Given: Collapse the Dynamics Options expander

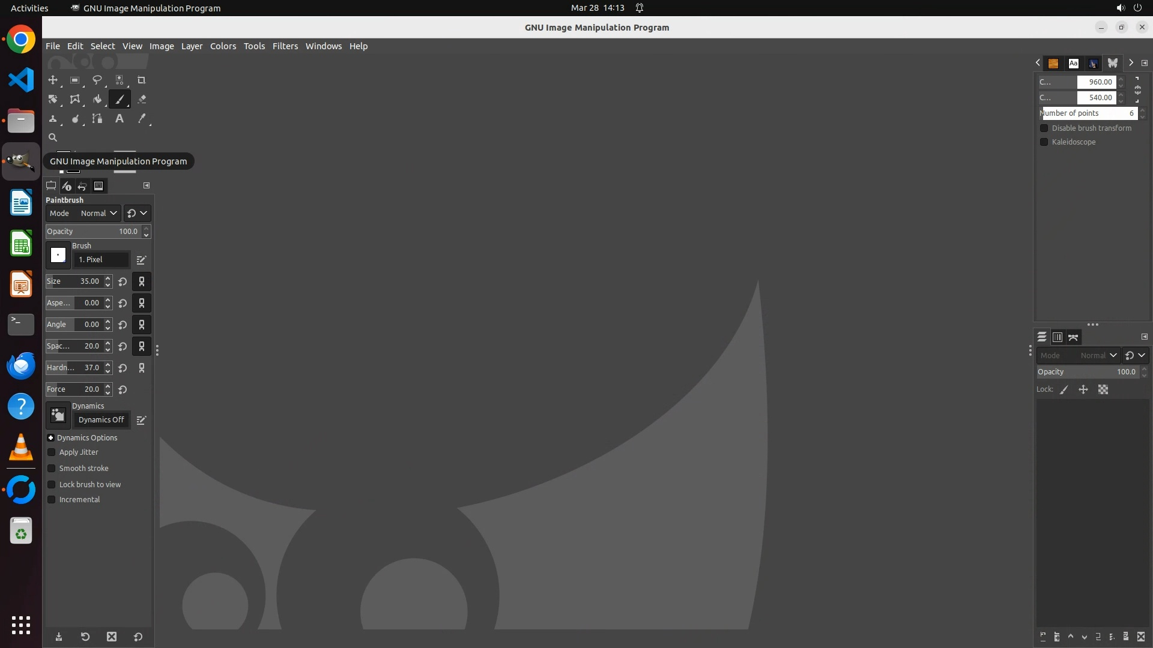Looking at the screenshot, I should [x=51, y=438].
